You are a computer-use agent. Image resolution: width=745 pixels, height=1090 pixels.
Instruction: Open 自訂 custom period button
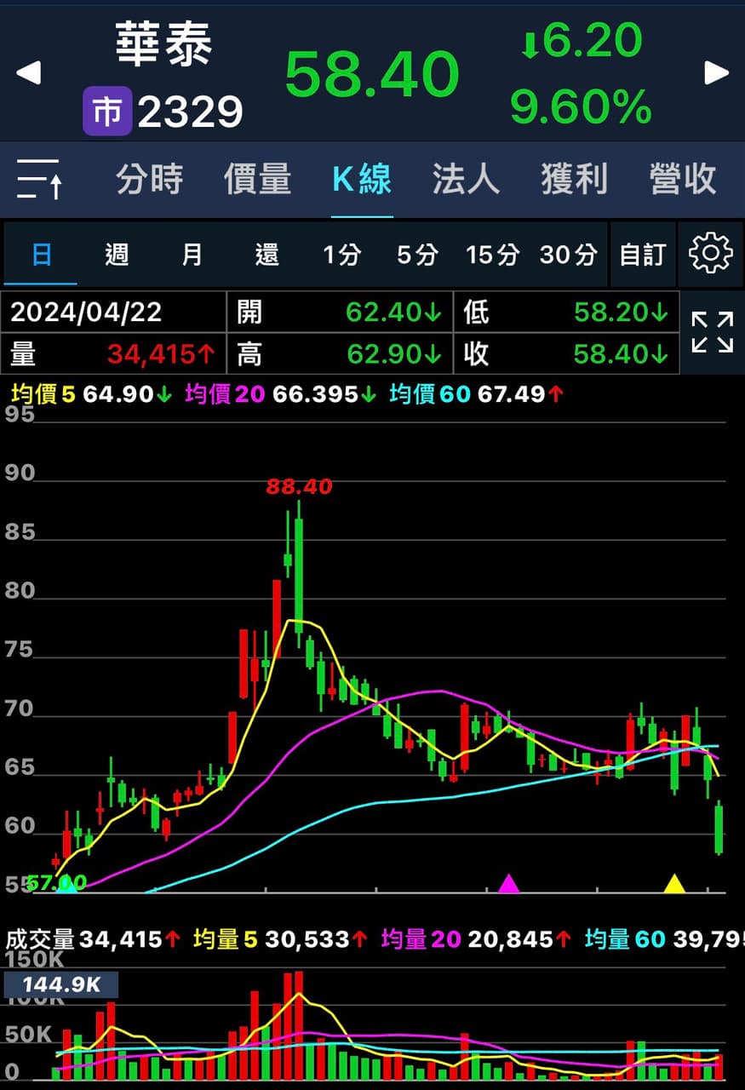[x=643, y=254]
